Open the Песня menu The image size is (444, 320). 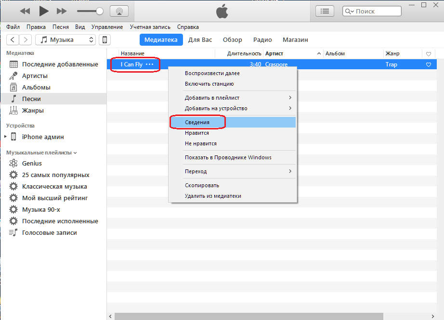(x=61, y=27)
